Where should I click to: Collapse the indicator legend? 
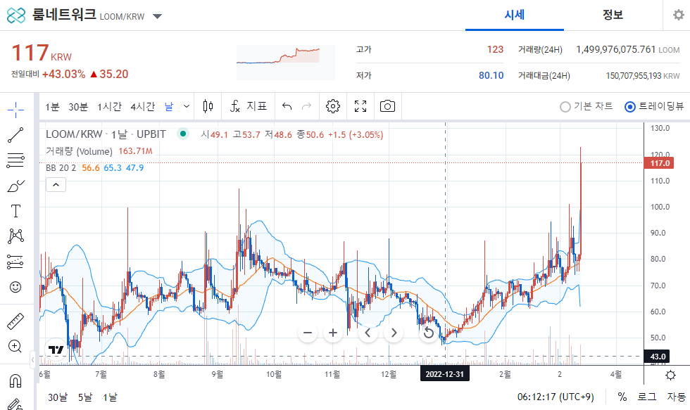56,185
